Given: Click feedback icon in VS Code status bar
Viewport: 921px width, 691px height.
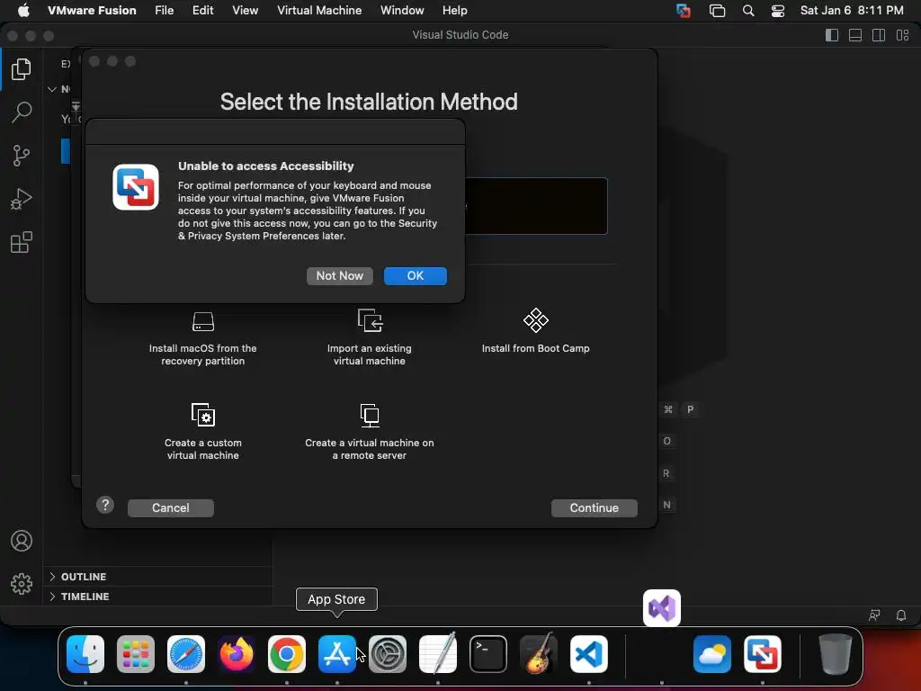Looking at the screenshot, I should pos(874,615).
